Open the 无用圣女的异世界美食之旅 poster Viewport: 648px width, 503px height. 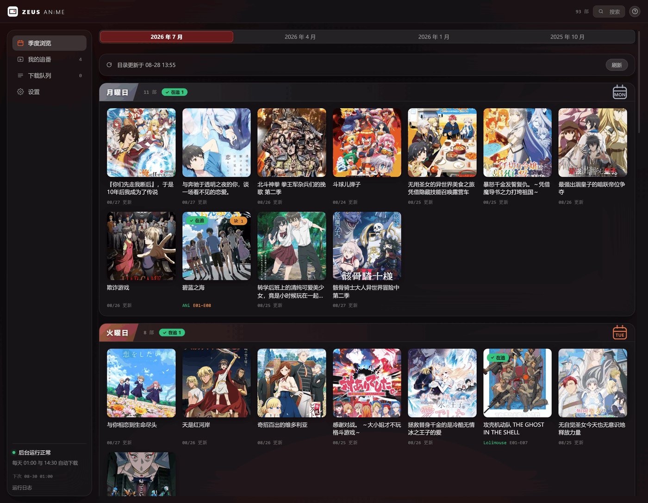click(x=442, y=143)
